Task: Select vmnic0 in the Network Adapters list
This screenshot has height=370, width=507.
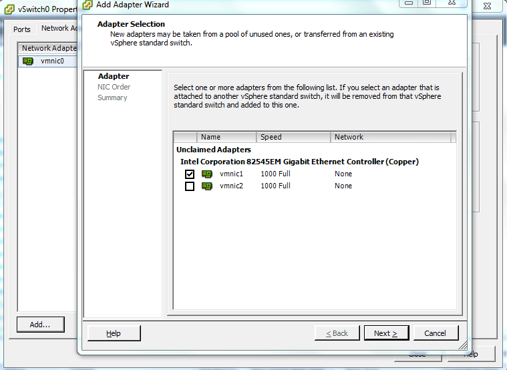Action: coord(48,61)
